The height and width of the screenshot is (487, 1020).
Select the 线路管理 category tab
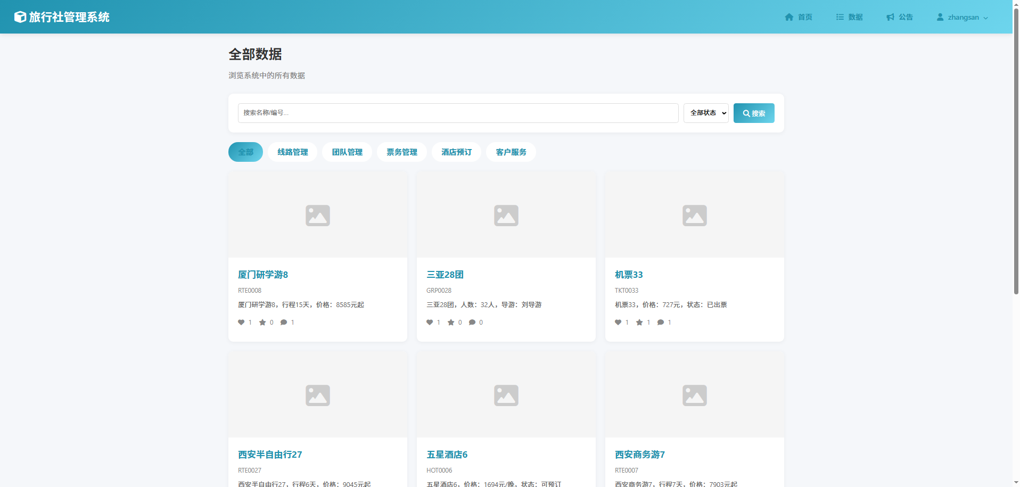[293, 152]
